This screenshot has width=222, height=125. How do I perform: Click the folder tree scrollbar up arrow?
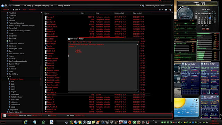coord(41,13)
